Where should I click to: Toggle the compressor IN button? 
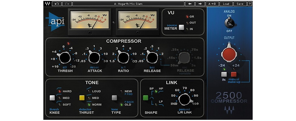tap(224, 74)
